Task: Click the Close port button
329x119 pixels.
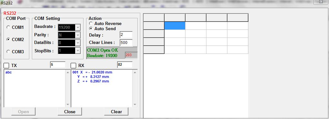Action: tap(70, 112)
